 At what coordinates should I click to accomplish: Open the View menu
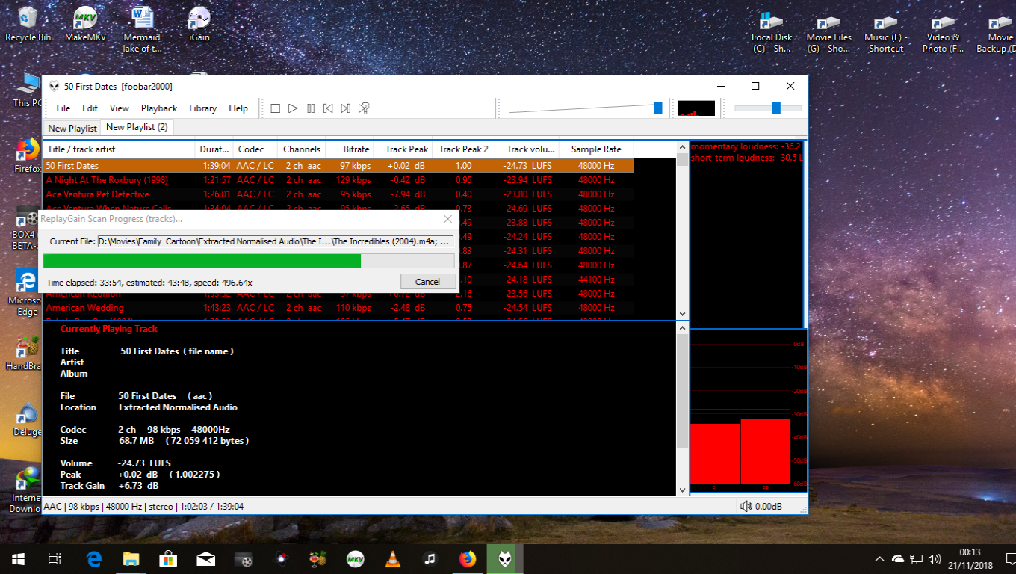[x=119, y=108]
